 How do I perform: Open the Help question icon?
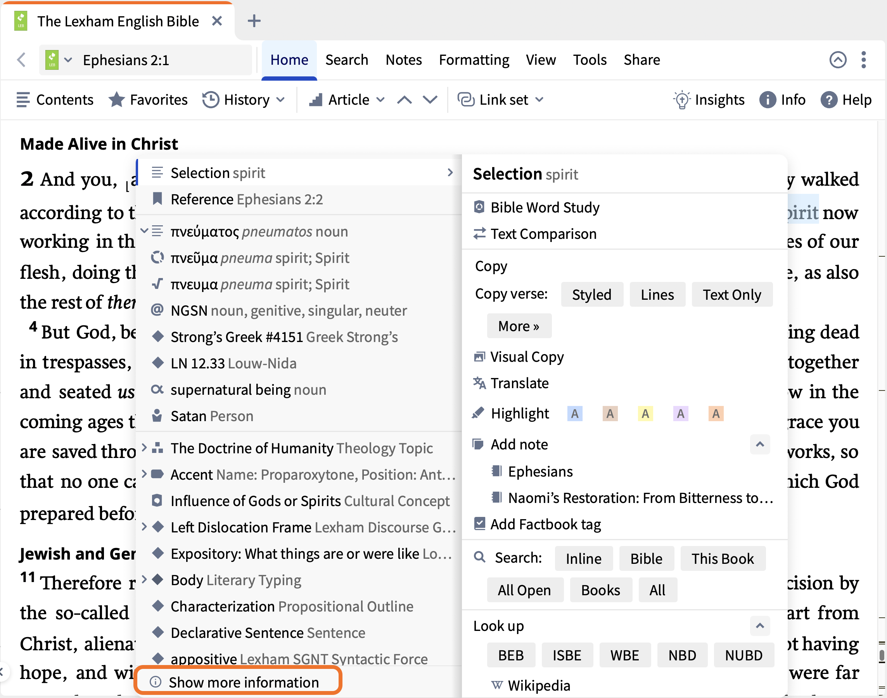tap(828, 100)
